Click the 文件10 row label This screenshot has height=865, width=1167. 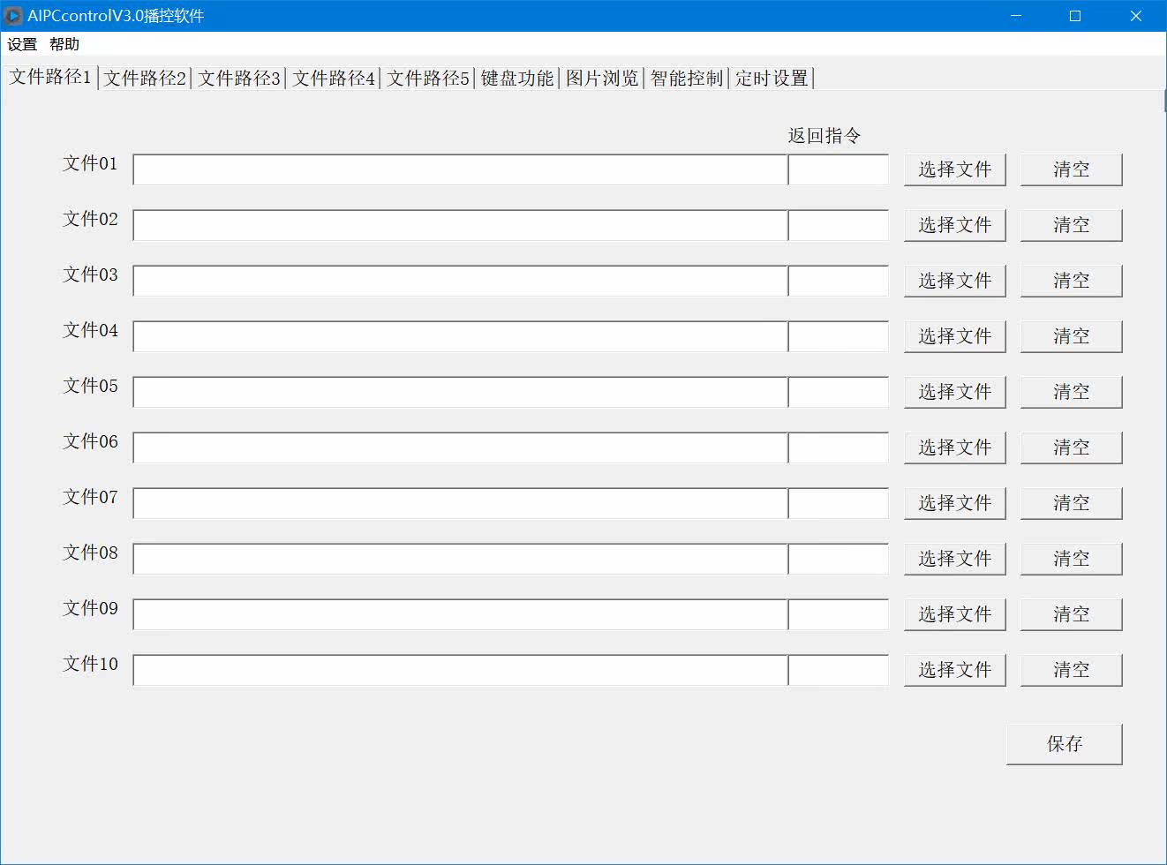coord(90,664)
